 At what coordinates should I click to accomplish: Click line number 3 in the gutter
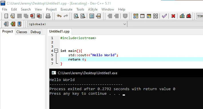[52, 47]
